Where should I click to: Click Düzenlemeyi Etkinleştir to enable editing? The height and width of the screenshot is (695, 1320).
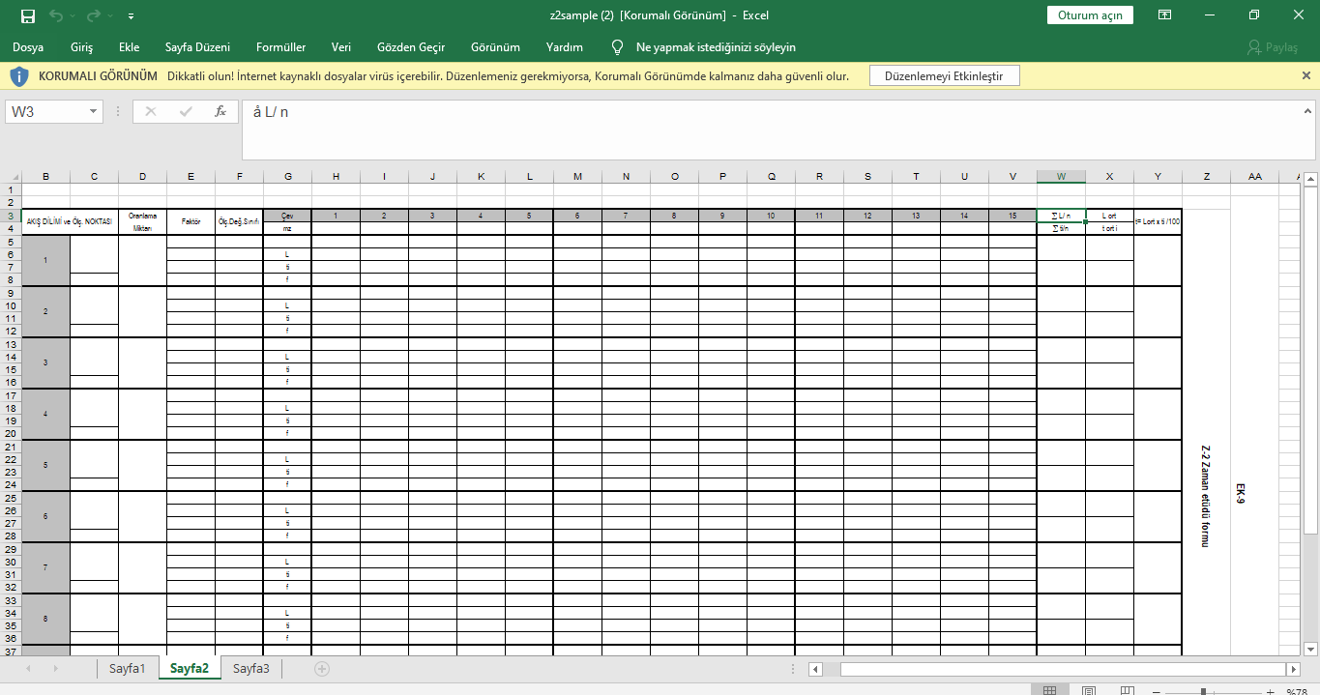tap(944, 74)
